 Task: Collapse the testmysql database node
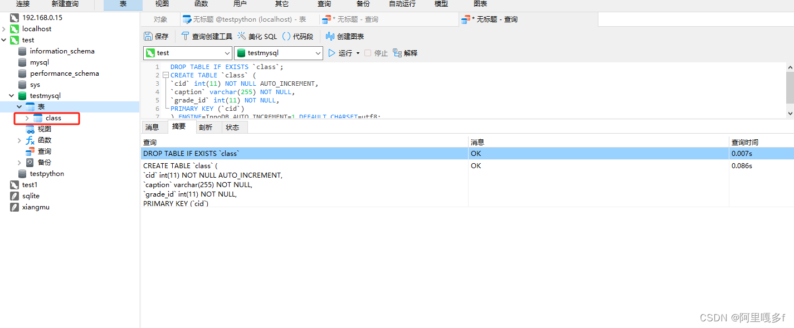coord(12,95)
